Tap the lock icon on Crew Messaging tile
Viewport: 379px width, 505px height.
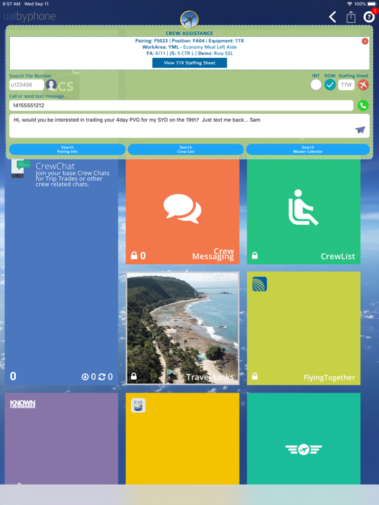[134, 255]
